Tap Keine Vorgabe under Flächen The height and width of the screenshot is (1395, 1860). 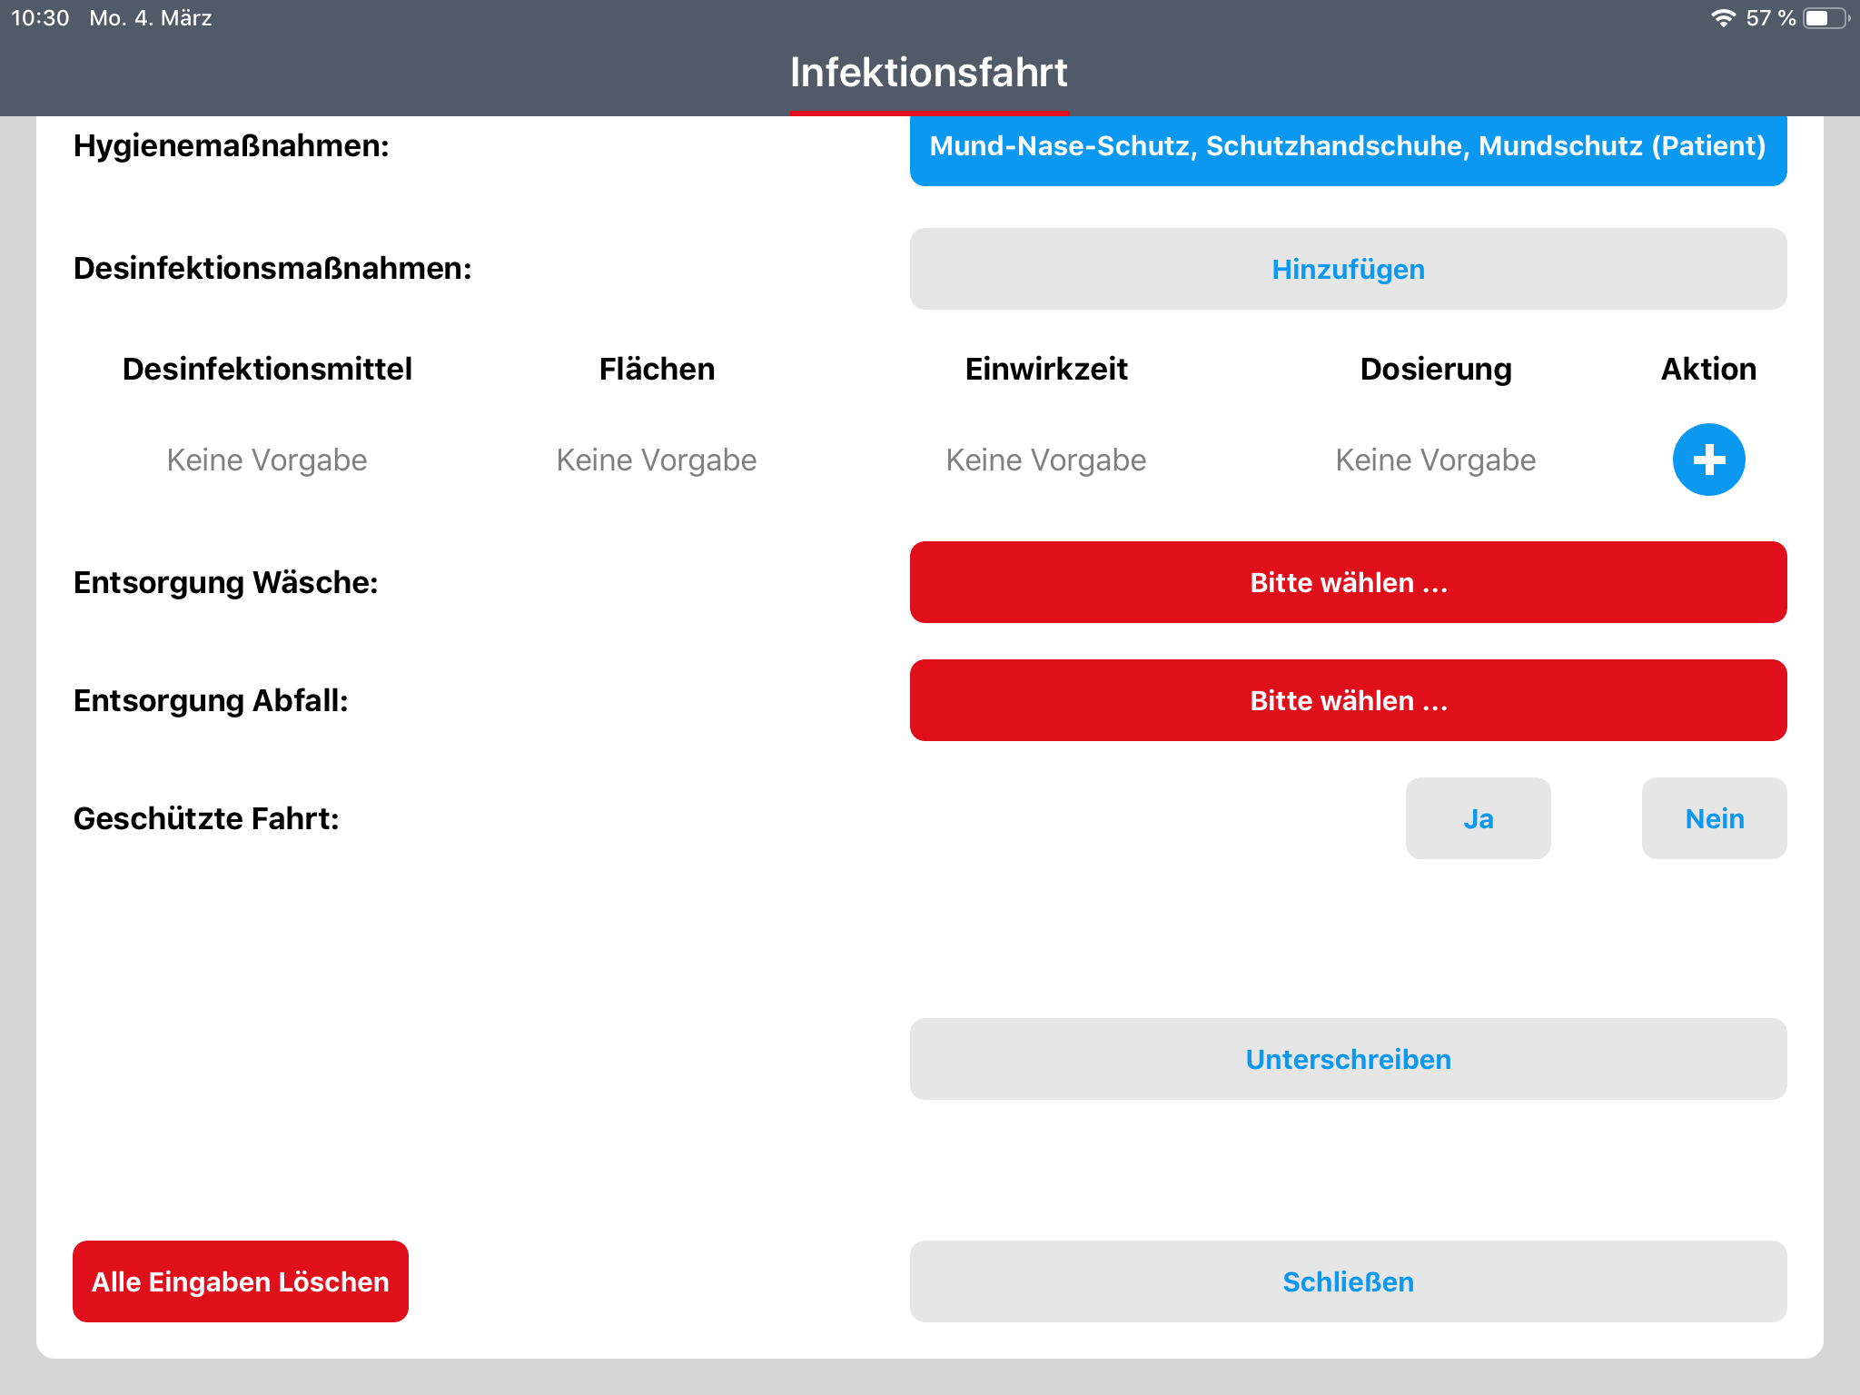(657, 460)
